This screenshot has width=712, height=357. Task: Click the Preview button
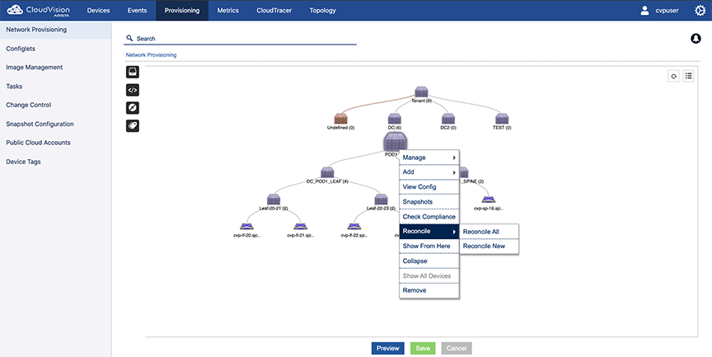tap(388, 349)
